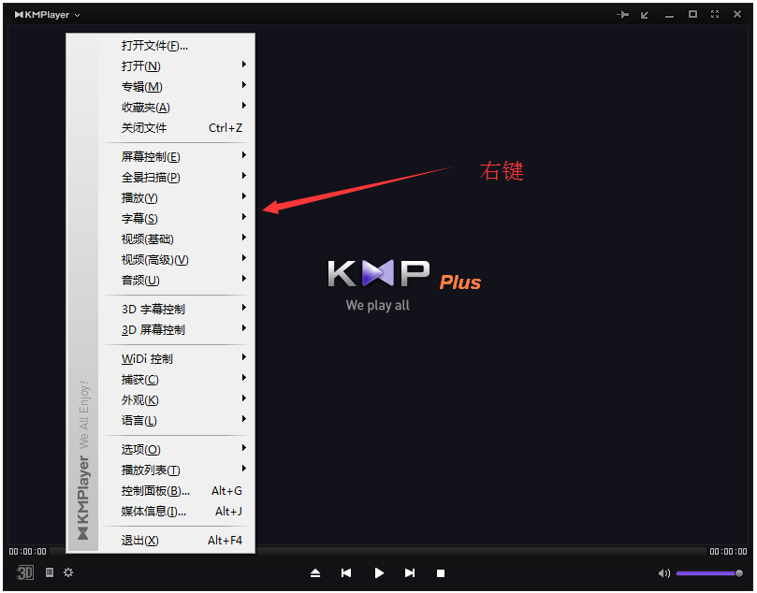
Task: Select the previous track icon
Action: click(x=346, y=573)
